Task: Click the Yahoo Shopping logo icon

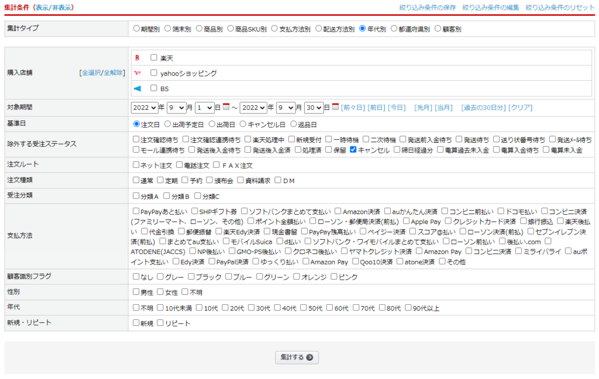Action: [137, 73]
